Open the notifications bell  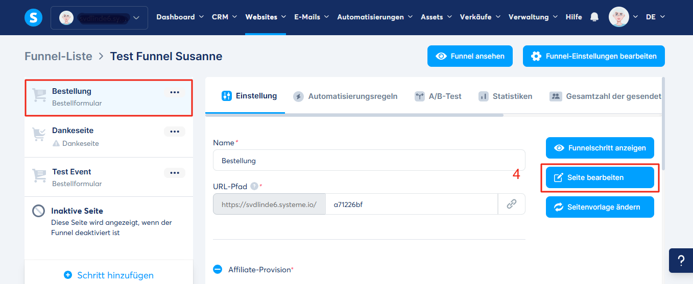[594, 17]
